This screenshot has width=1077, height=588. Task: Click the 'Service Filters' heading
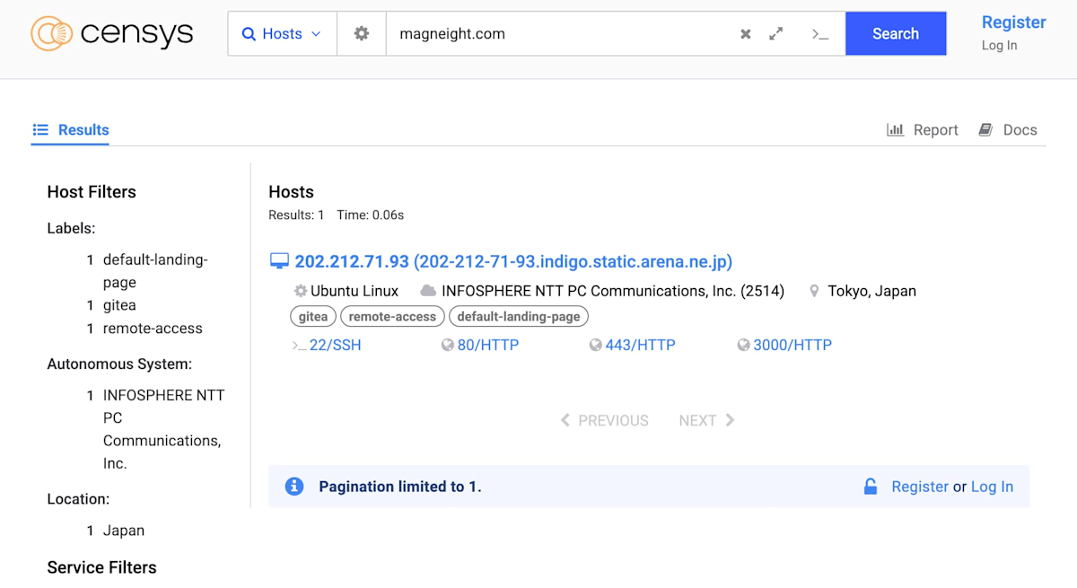pos(101,567)
